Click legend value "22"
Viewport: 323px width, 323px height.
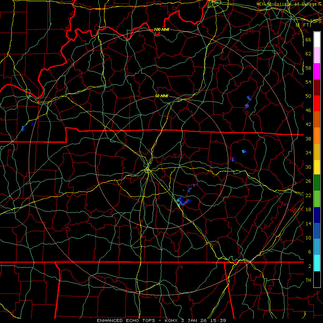coord(308,195)
